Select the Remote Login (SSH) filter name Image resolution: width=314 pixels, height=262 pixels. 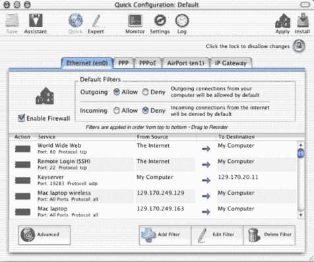[x=64, y=161]
